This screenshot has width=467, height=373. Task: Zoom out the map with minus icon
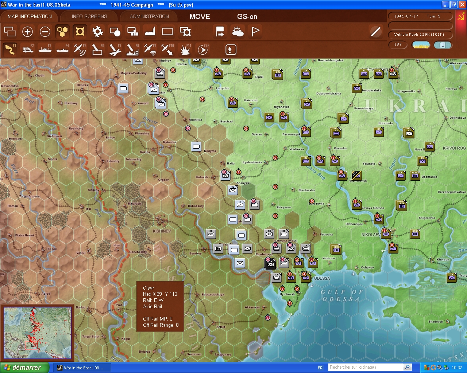(45, 32)
